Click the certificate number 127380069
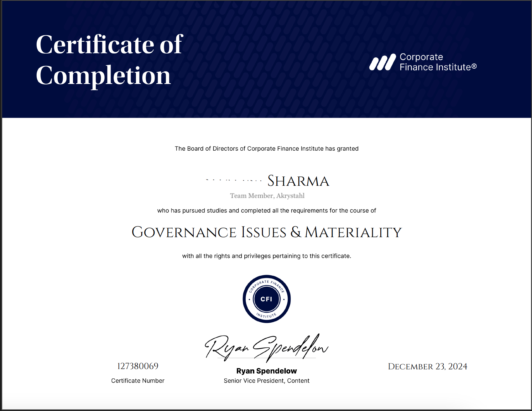Image resolution: width=532 pixels, height=411 pixels. 138,366
